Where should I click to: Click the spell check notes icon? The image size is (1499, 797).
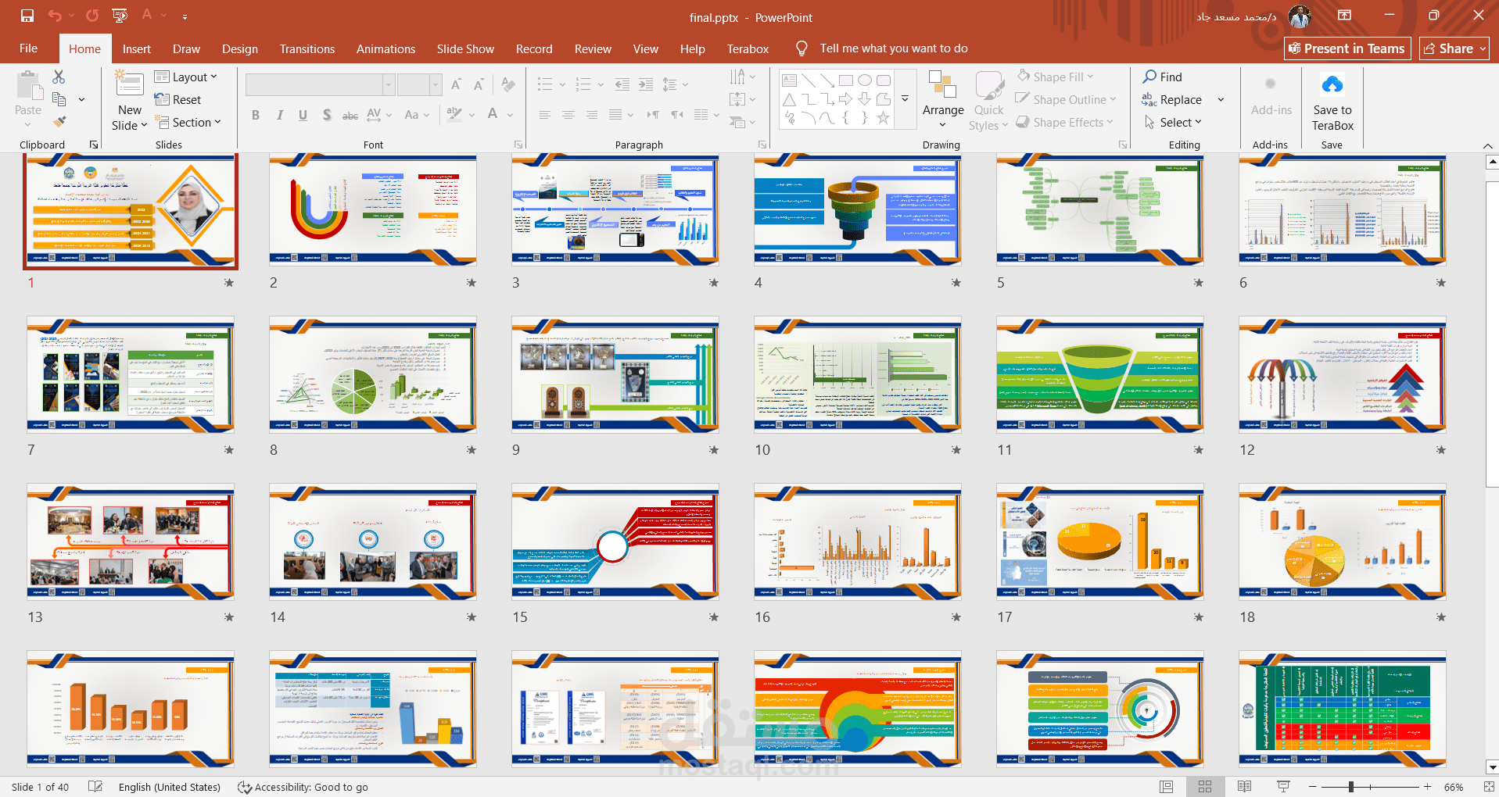(95, 787)
